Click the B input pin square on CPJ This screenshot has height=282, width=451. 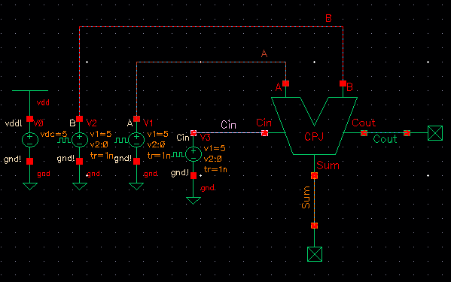click(x=343, y=83)
